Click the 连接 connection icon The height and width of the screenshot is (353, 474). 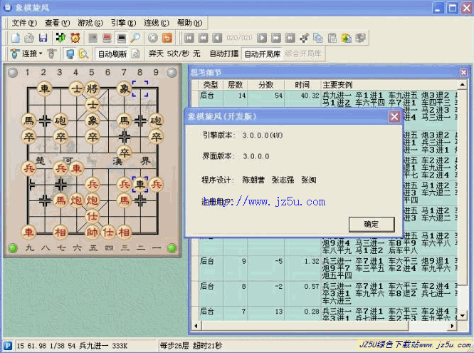click(15, 53)
